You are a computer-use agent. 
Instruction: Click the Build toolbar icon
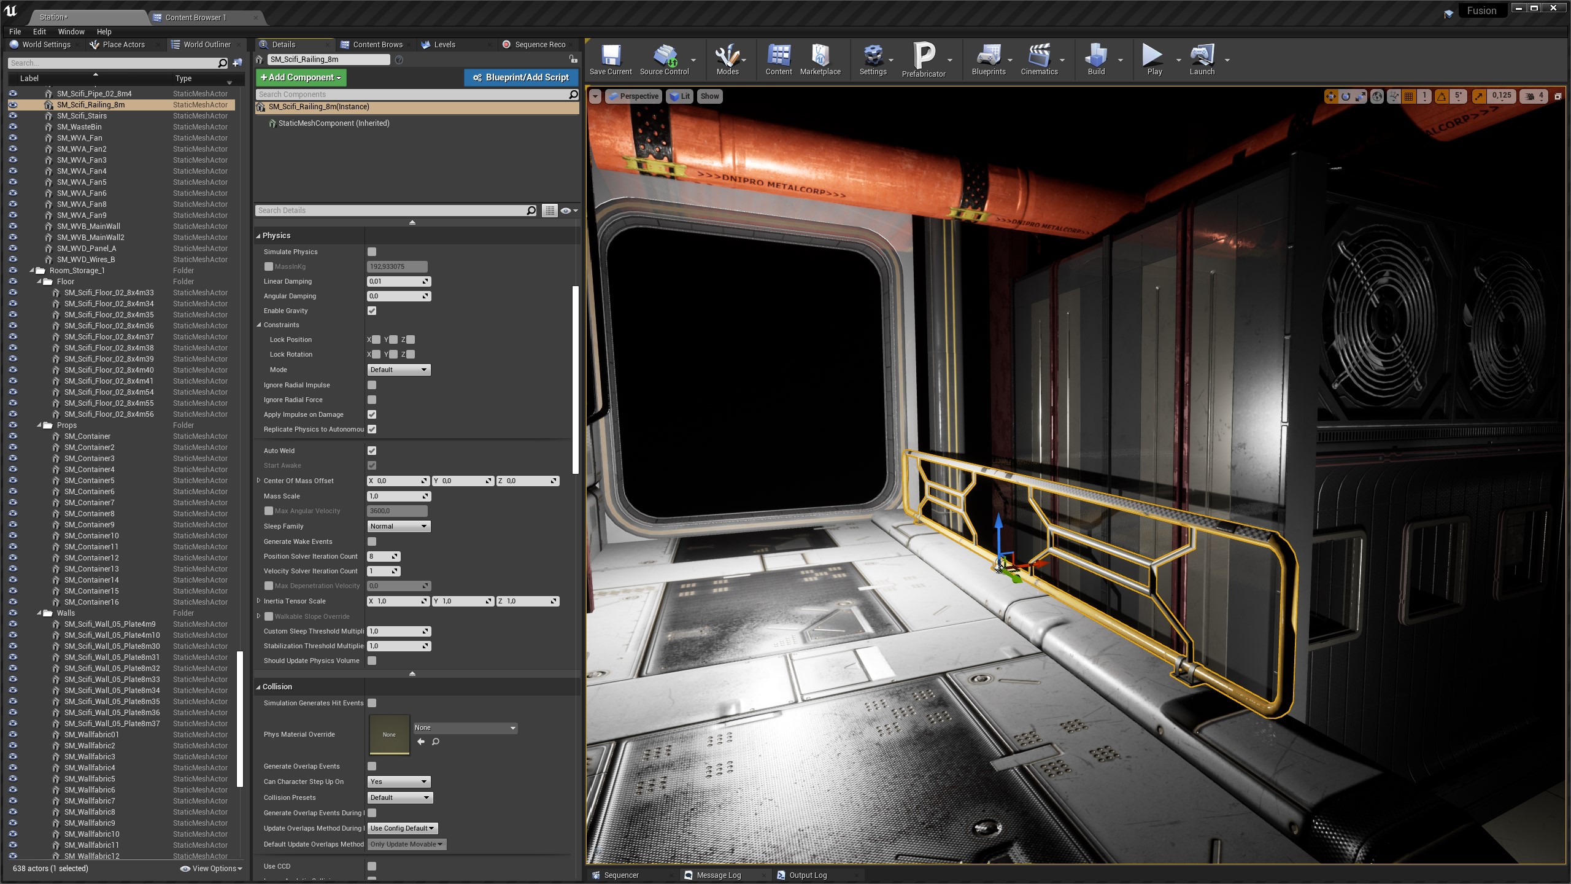[x=1096, y=60]
